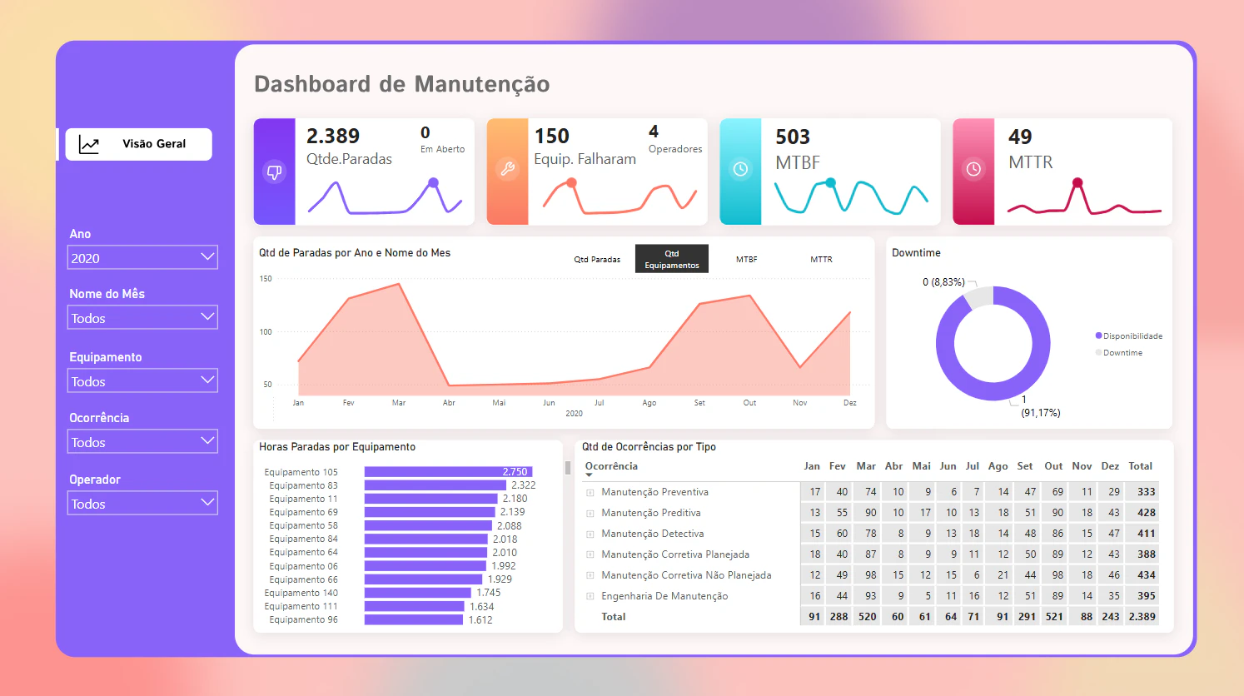
Task: Switch chart to the MTTR tab
Action: [x=821, y=259]
